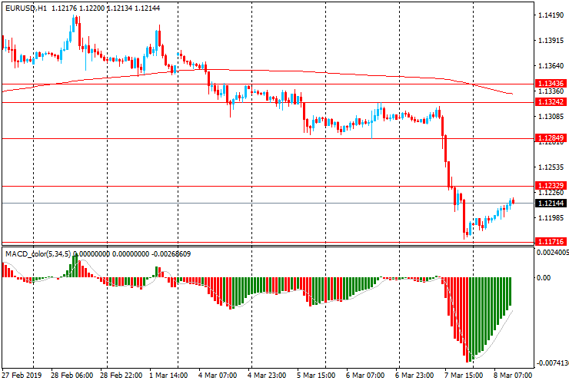This screenshot has height=384, width=569.
Task: Click the 1 Mar 14:00 time label
Action: [168, 376]
